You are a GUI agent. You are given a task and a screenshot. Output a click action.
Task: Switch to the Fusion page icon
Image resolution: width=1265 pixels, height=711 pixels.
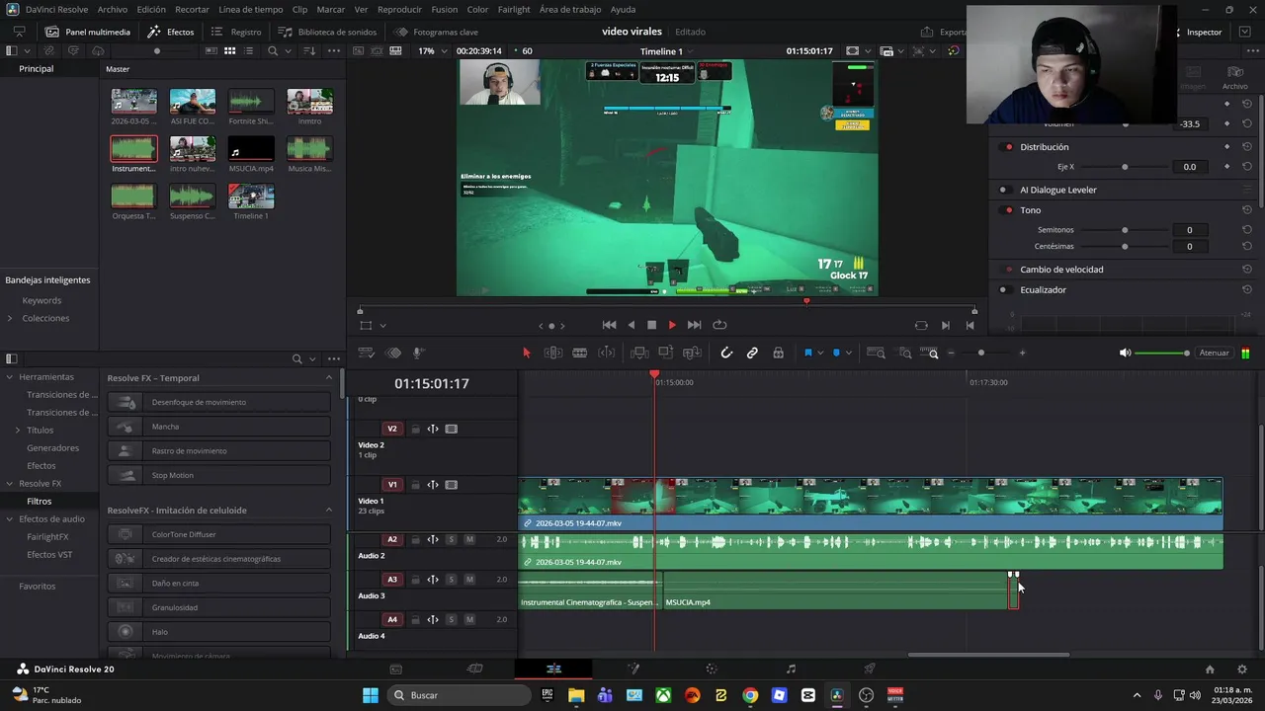tap(633, 669)
